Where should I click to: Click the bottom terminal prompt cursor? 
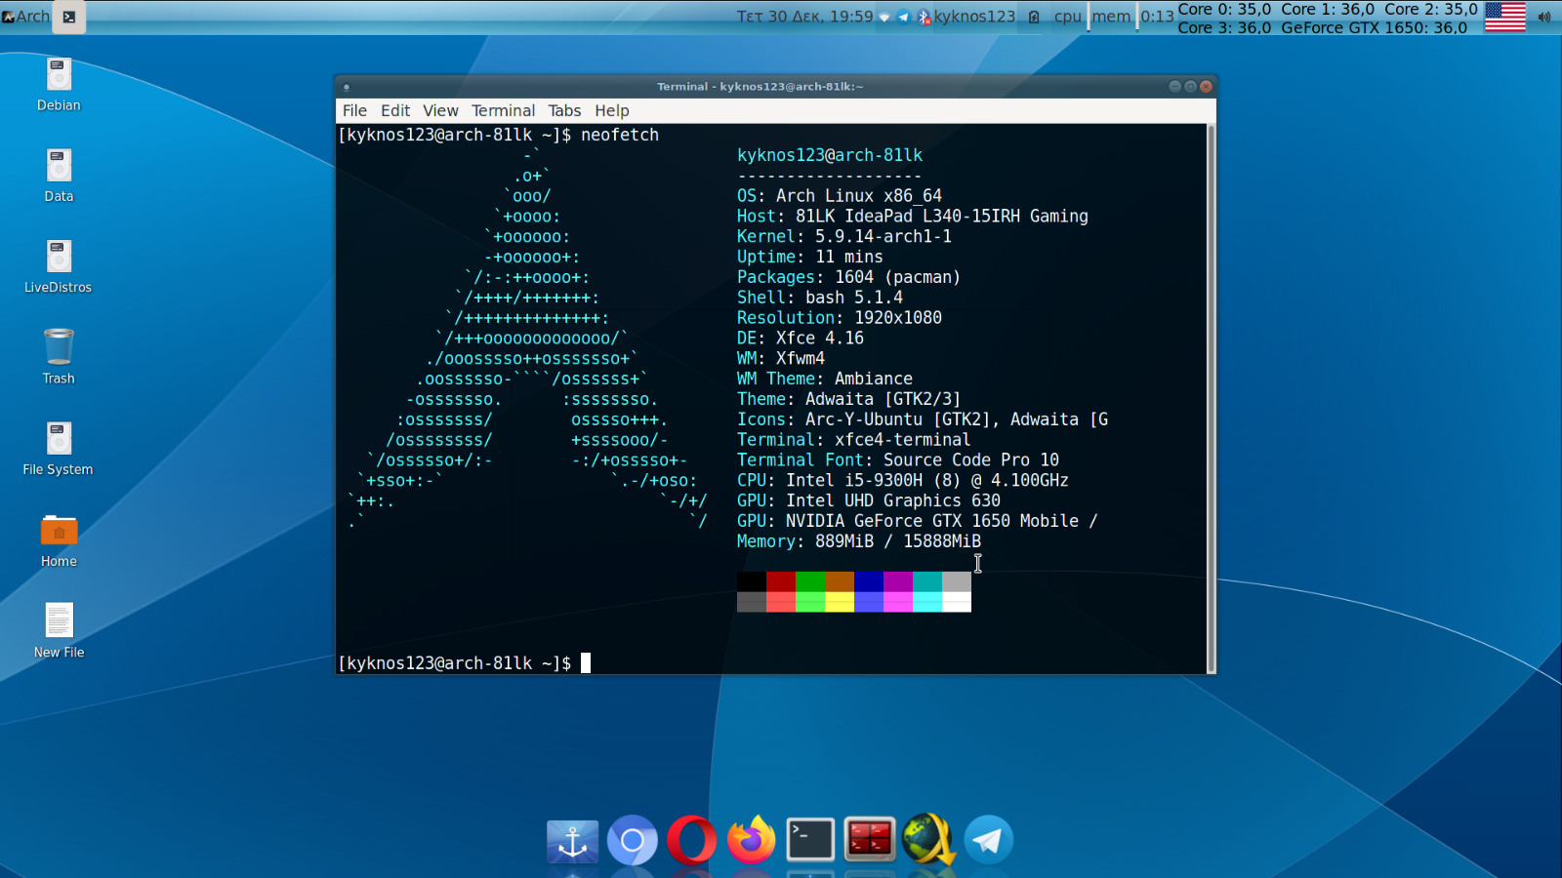click(x=586, y=663)
